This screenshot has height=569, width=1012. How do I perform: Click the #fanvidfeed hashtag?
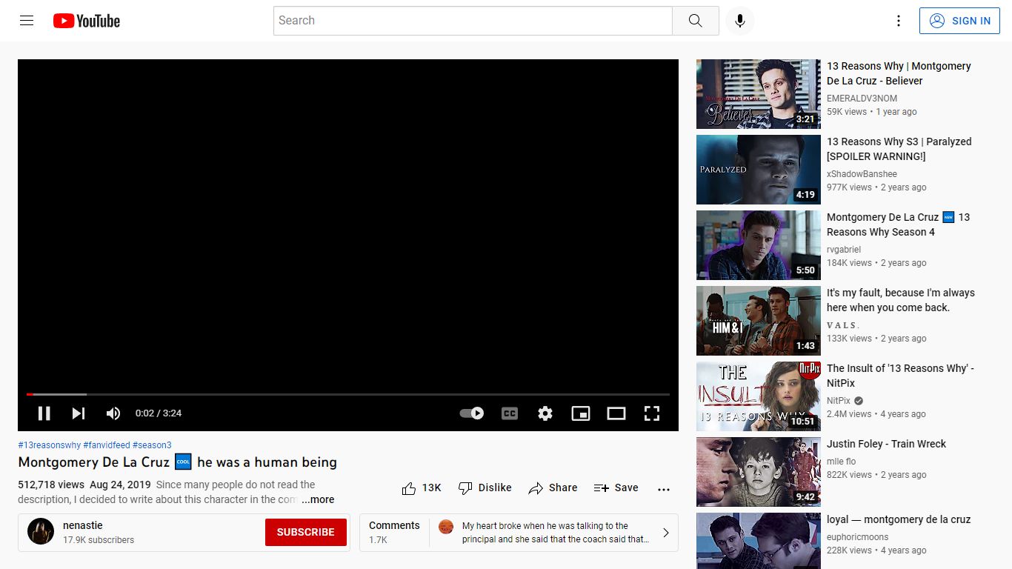107,445
